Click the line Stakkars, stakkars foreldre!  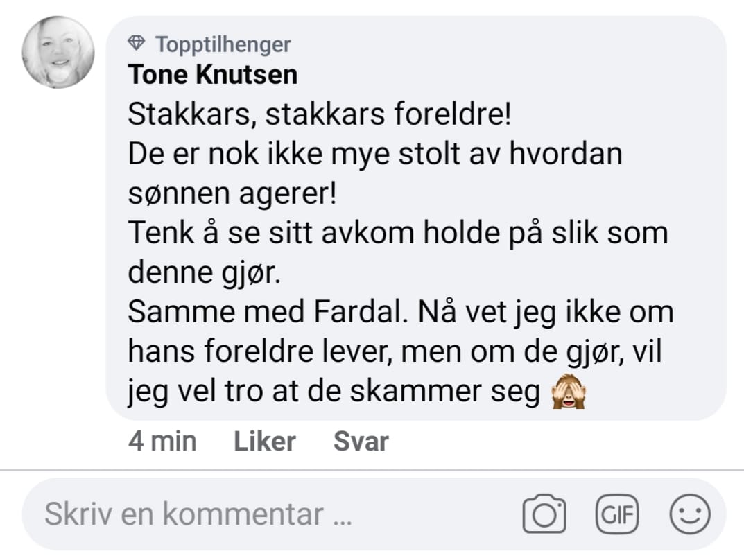pos(320,114)
